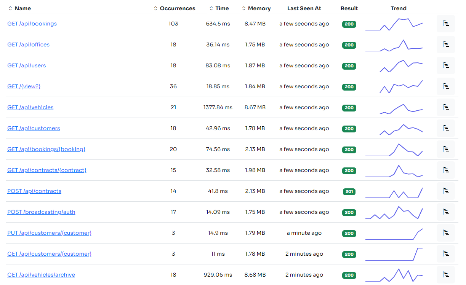Click the chart icon beside GET /api/vehicles/archive
Viewport: 466px width, 285px height.
[445, 275]
